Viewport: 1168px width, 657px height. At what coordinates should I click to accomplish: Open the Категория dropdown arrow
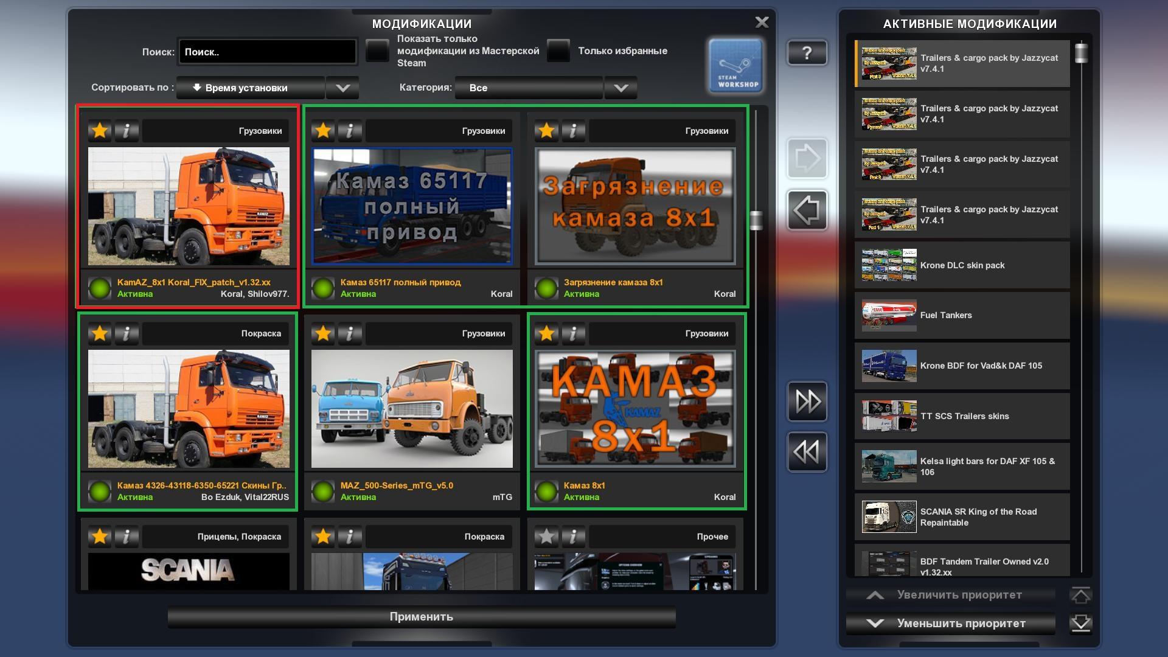[x=620, y=88]
